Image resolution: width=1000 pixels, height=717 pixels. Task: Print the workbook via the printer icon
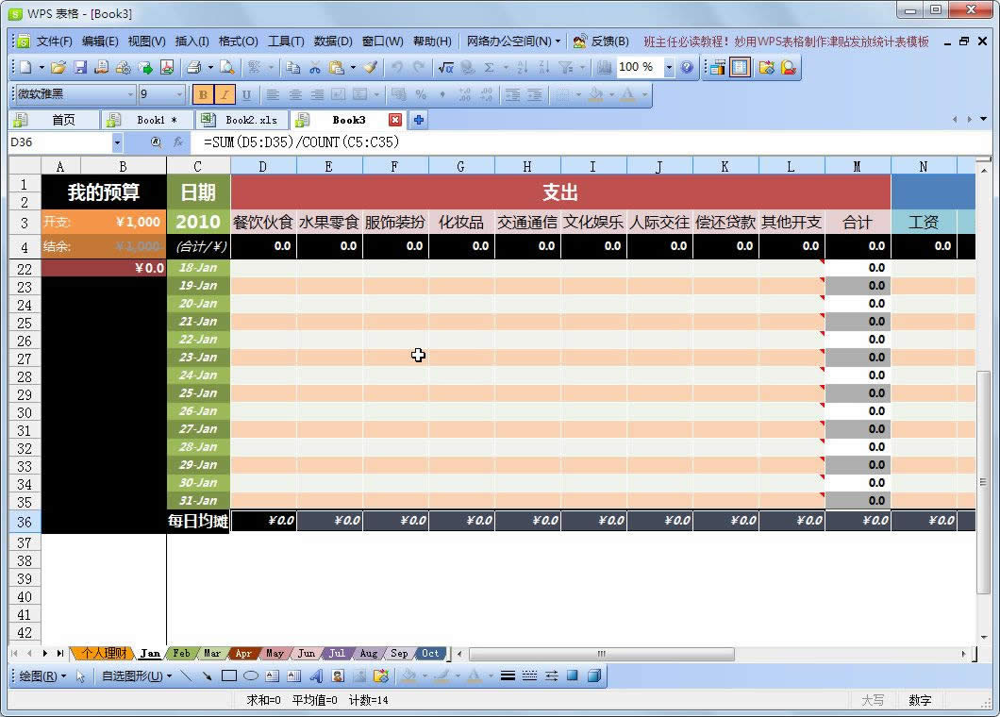[x=194, y=68]
